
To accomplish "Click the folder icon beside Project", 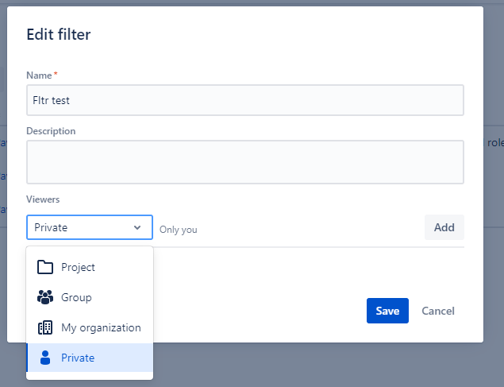I will tap(45, 267).
